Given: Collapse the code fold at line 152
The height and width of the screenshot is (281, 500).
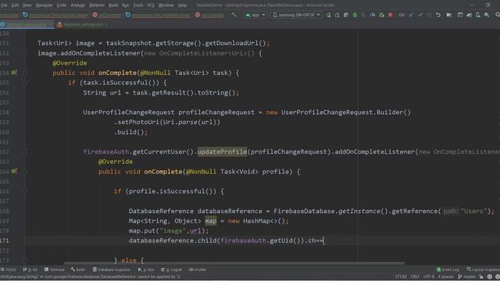Looking at the screenshot, I should point(25,53).
